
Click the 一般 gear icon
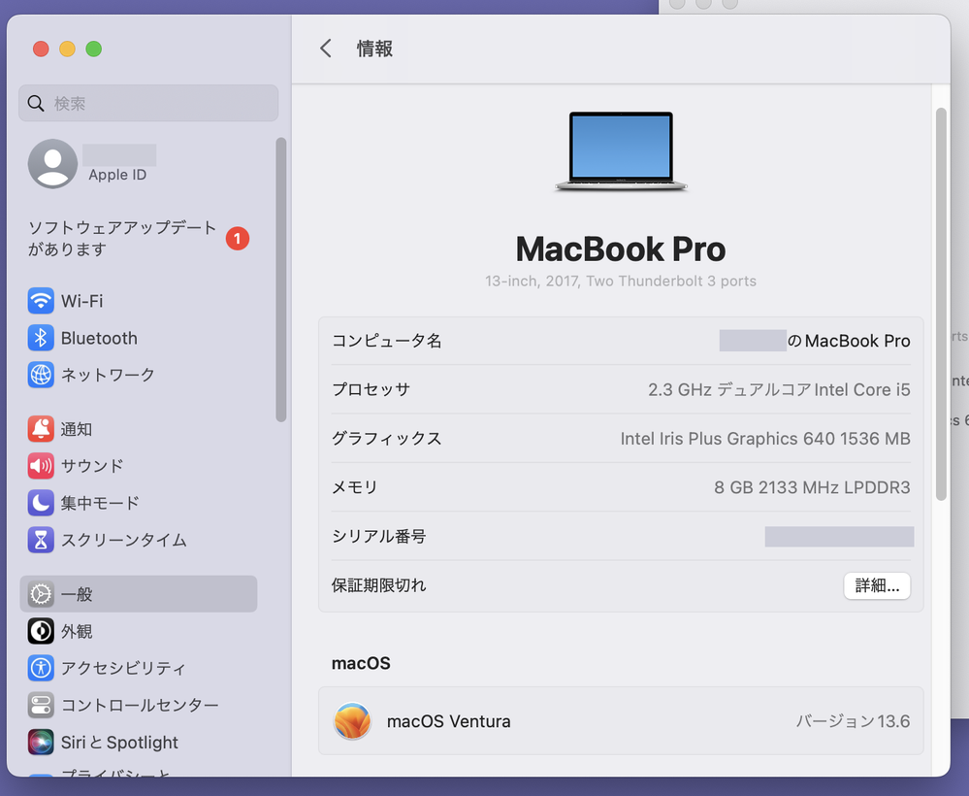pos(41,594)
